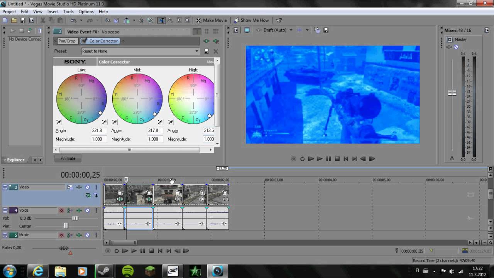Select the Zoom magnifier tool

point(187,20)
